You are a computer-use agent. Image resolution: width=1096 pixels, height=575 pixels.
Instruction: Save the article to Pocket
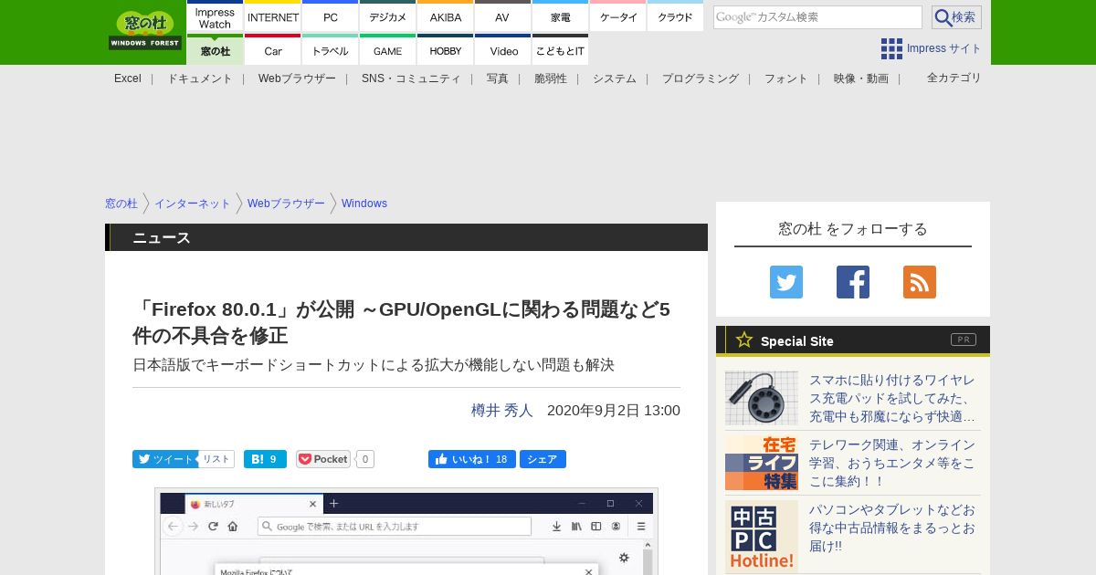[323, 459]
